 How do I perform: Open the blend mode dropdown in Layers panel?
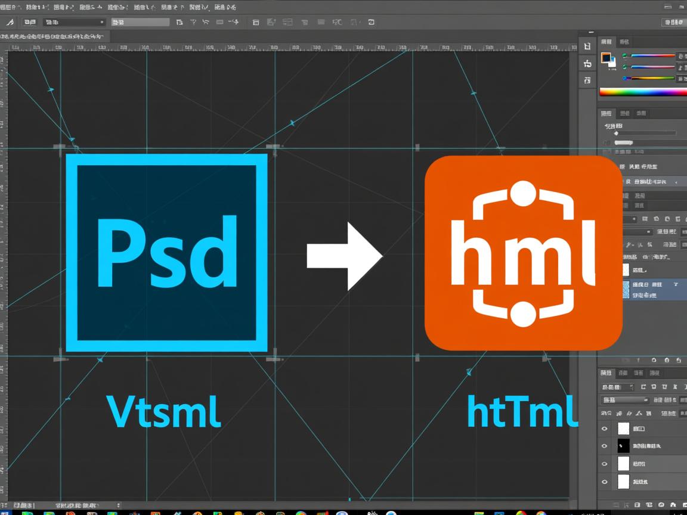point(624,400)
